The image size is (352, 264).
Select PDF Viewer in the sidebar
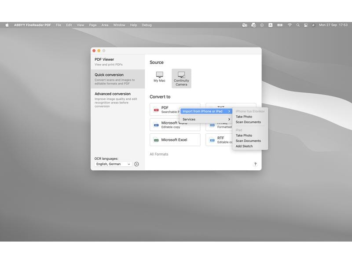117,62
